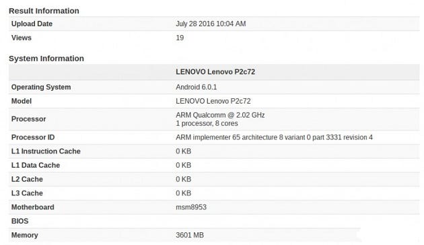Click the L3 Cache row label
The width and height of the screenshot is (424, 245).
pos(27,193)
